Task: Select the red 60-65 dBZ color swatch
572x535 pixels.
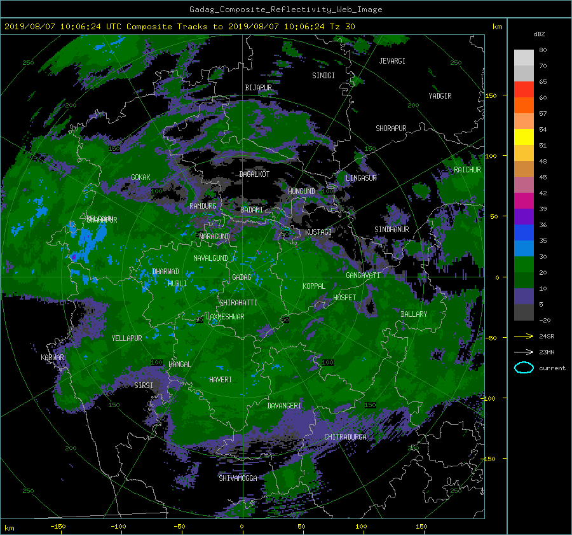Action: pos(524,90)
